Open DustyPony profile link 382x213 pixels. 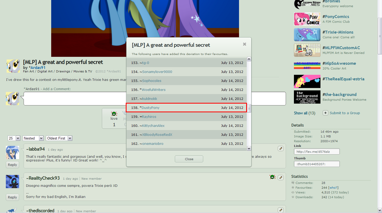(x=150, y=108)
